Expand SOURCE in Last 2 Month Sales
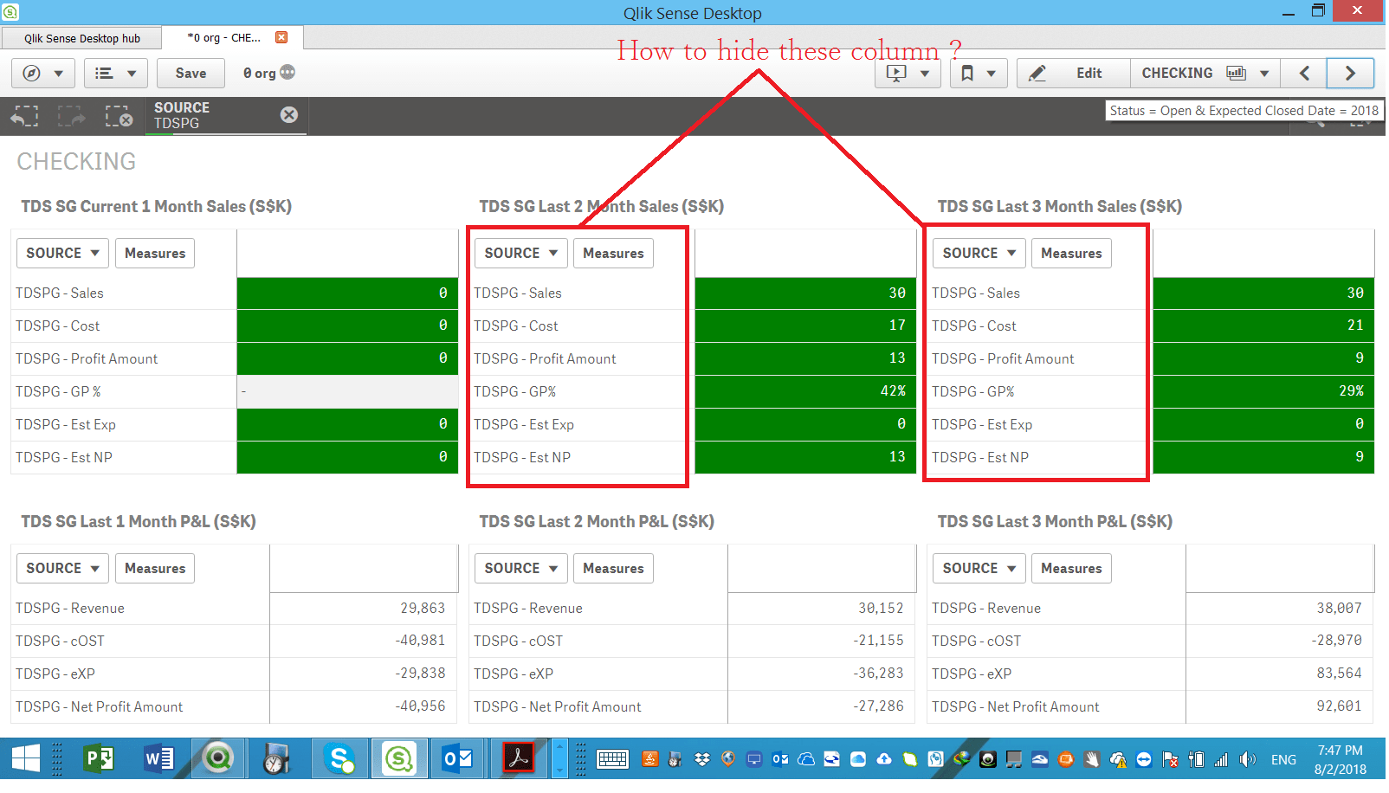Image resolution: width=1389 pixels, height=793 pixels. [521, 254]
